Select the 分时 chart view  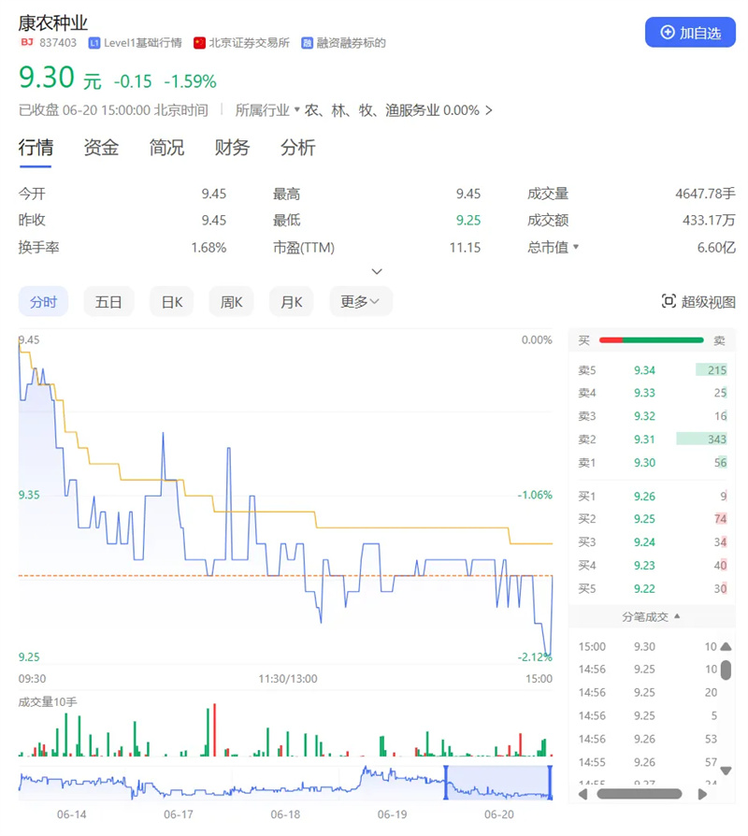click(x=43, y=302)
